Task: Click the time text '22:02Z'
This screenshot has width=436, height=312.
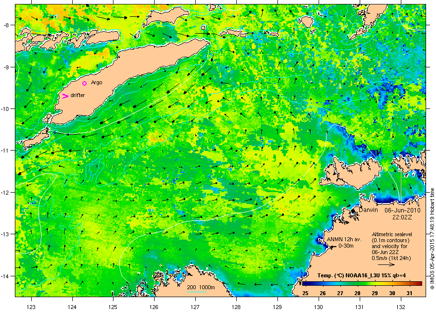Action: pyautogui.click(x=402, y=218)
